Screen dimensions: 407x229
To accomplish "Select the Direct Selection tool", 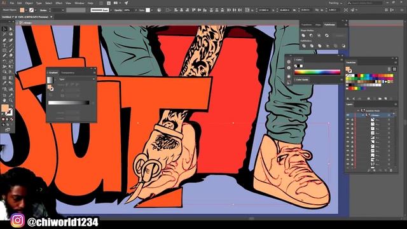I will point(11,29).
